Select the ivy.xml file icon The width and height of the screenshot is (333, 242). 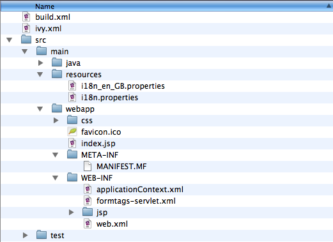tap(26, 28)
